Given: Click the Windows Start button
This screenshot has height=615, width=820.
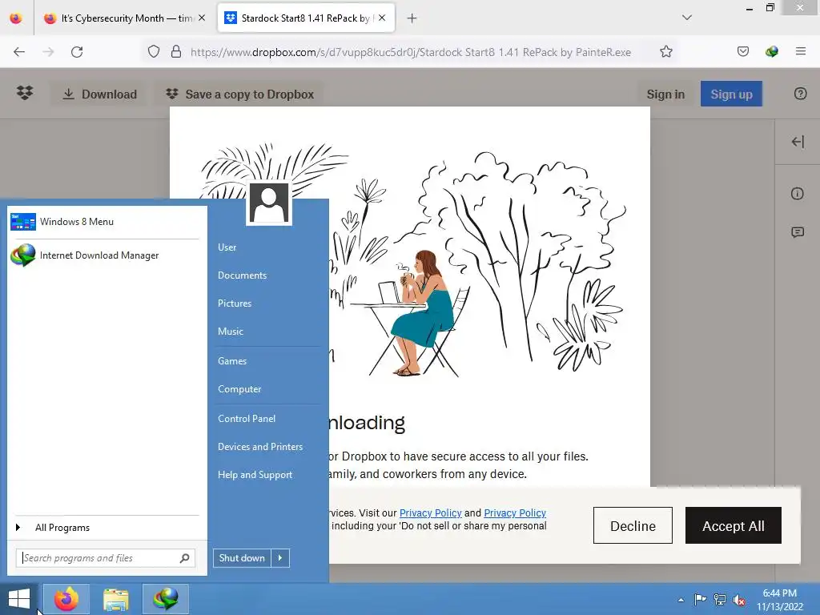Looking at the screenshot, I should (19, 599).
